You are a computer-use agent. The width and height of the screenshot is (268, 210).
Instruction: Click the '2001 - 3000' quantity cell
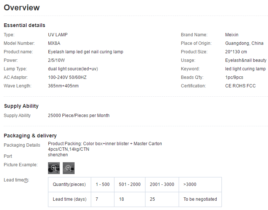coord(162,184)
